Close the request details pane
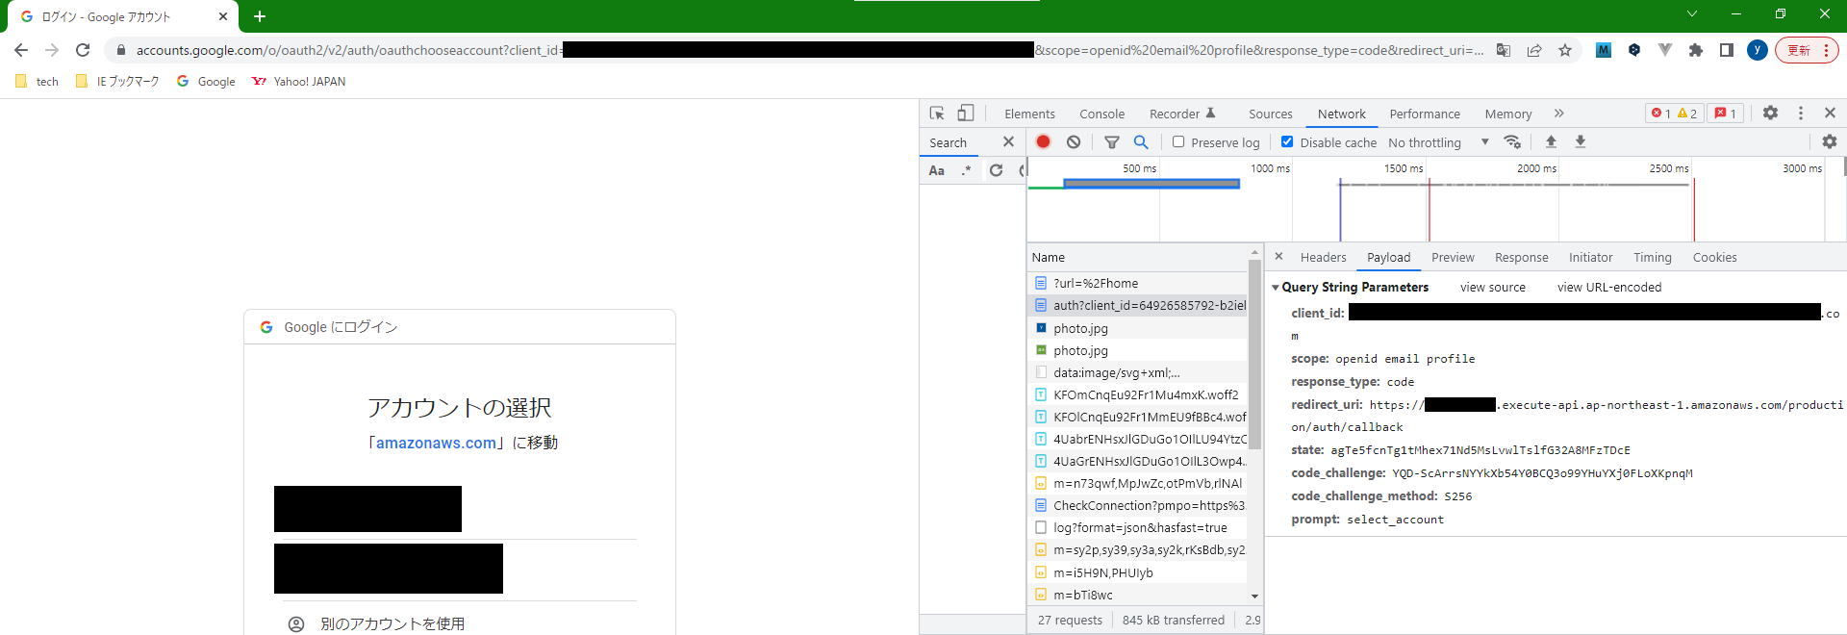The width and height of the screenshot is (1847, 635). pyautogui.click(x=1278, y=257)
